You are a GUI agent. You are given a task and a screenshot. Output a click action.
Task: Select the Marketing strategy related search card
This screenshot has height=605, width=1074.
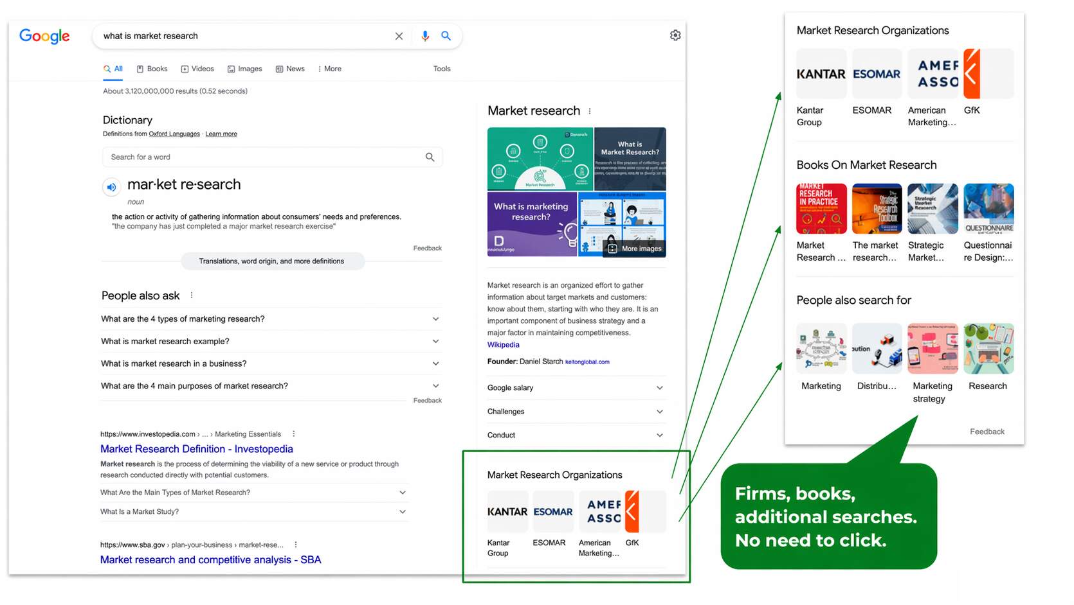pos(933,364)
